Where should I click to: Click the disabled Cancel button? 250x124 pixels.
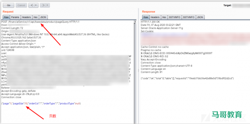21,5
